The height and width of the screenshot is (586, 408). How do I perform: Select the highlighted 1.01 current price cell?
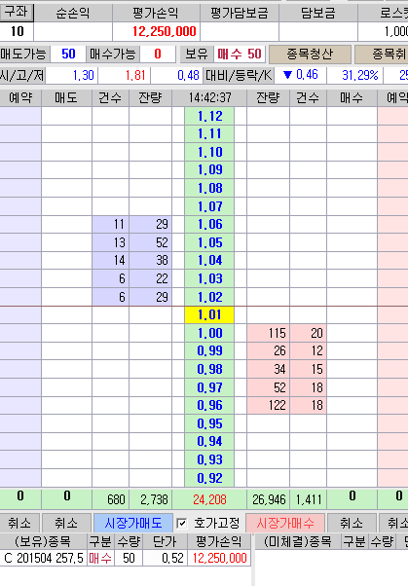coord(209,314)
